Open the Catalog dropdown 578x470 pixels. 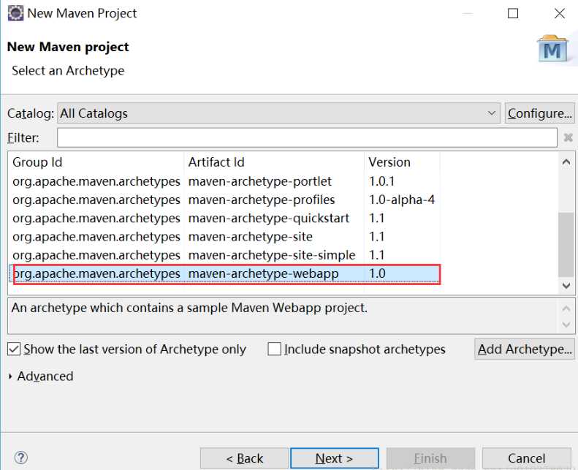tap(278, 113)
